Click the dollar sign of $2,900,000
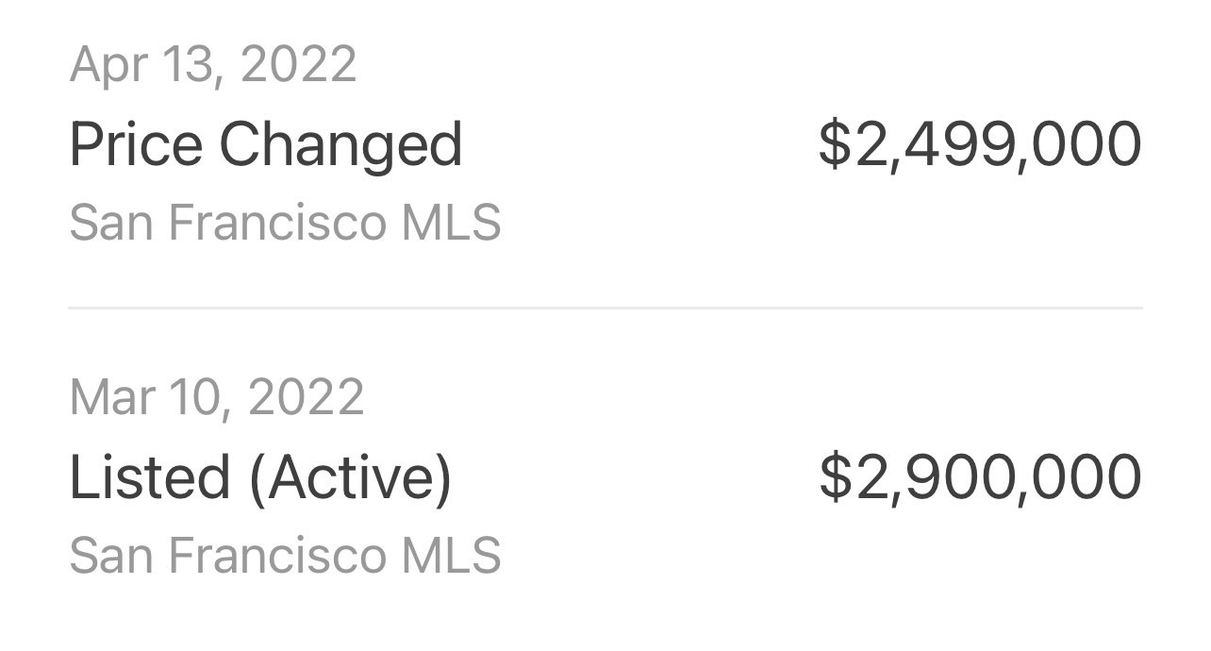Viewport: 1211px width, 651px height. [834, 477]
